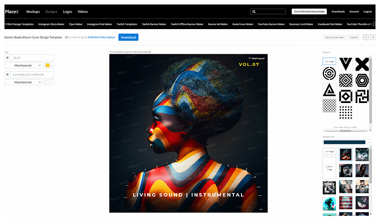Select No Image under Background
The height and width of the screenshot is (223, 380).
click(x=329, y=151)
